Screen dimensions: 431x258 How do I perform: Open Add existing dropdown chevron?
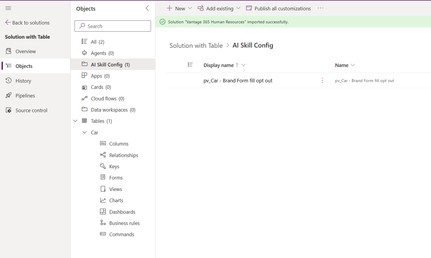tap(238, 8)
